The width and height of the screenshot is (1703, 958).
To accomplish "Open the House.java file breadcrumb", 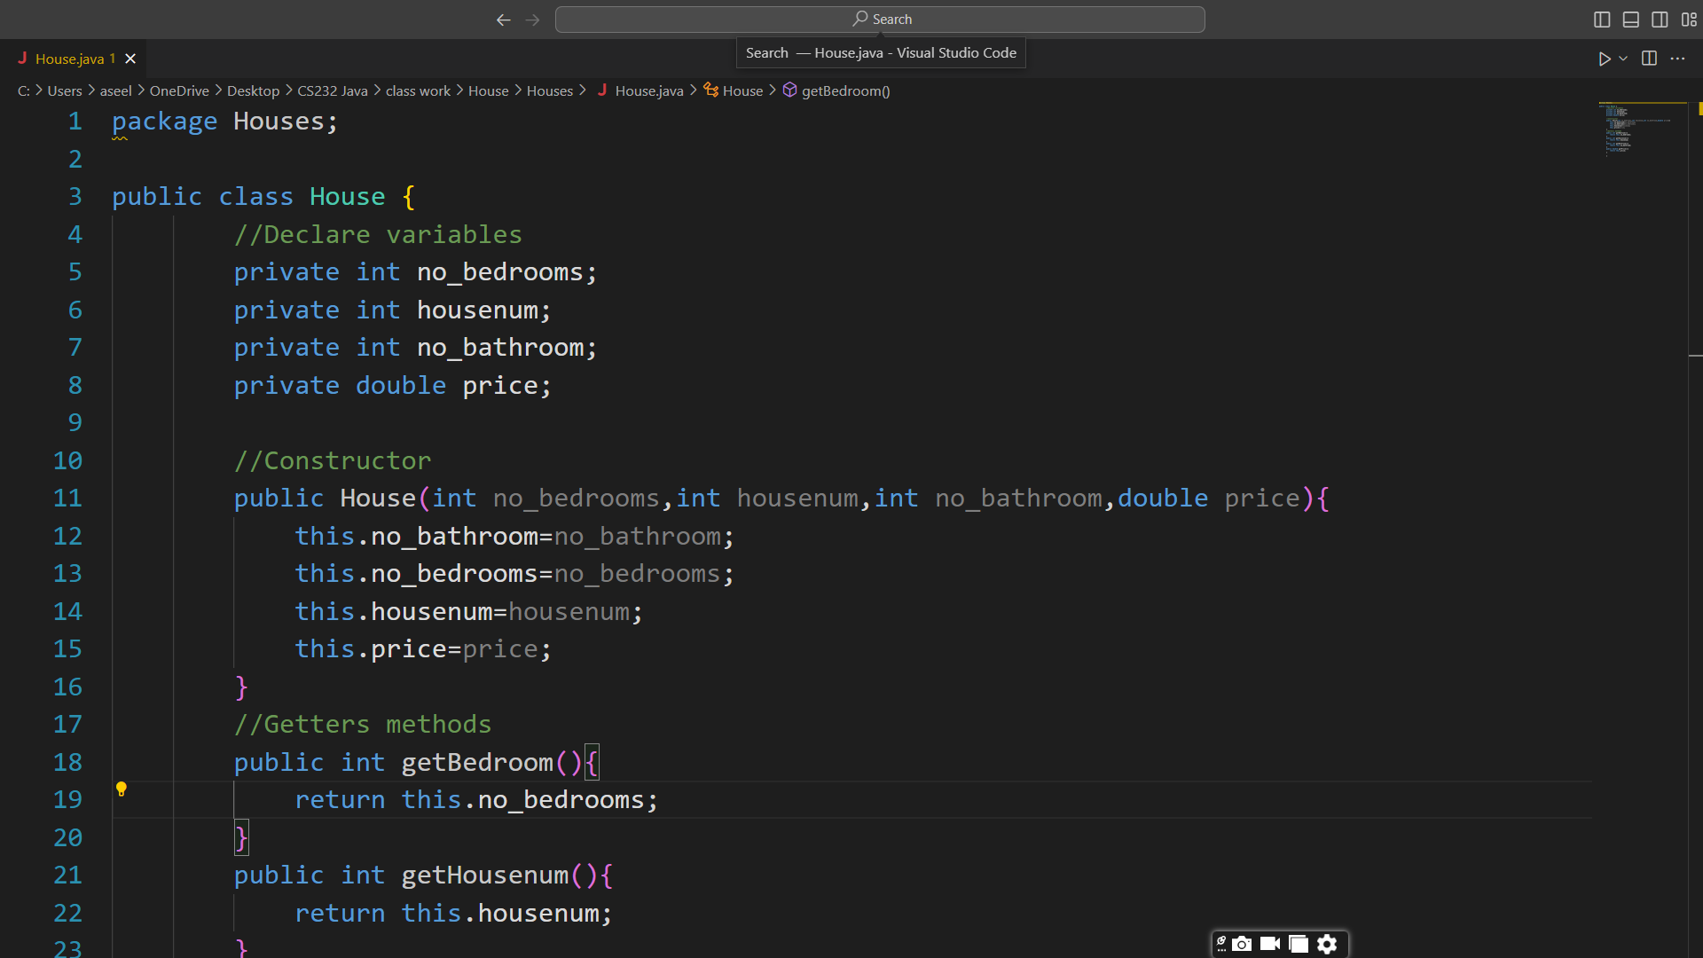I will point(649,90).
